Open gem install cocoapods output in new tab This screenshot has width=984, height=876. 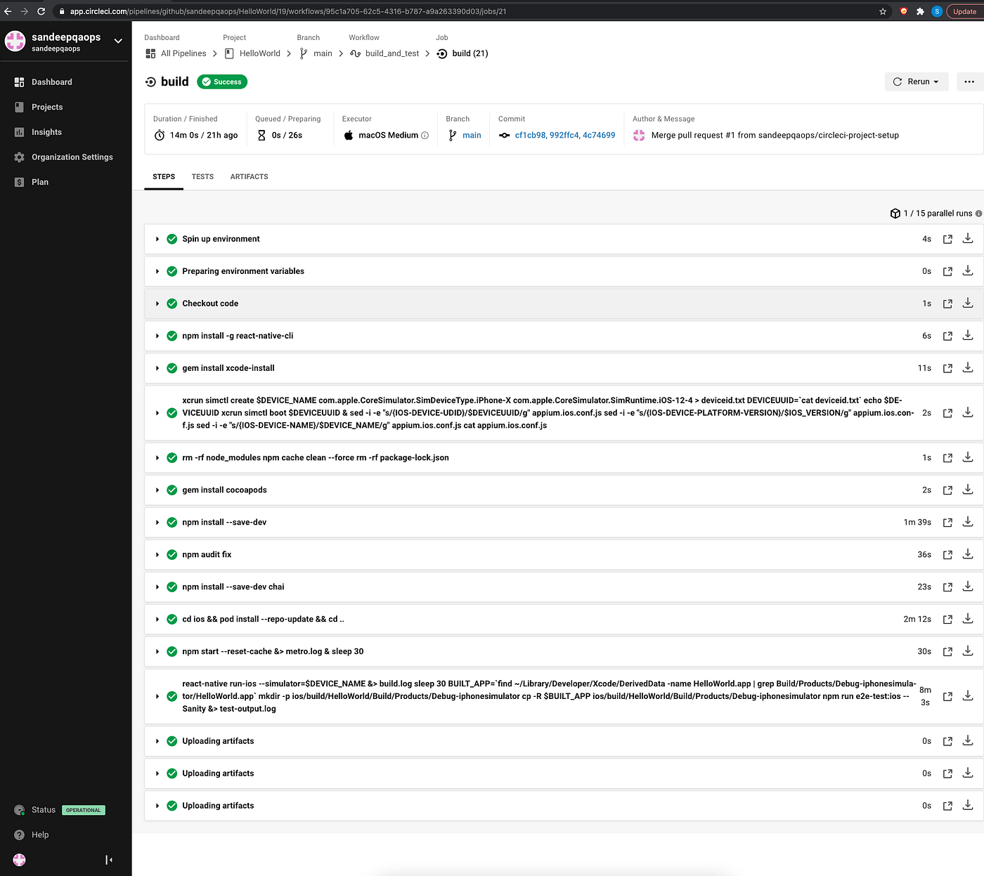947,490
